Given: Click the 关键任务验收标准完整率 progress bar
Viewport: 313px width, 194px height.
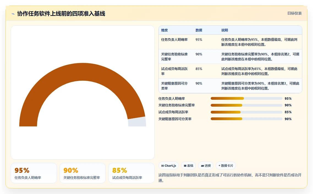Looking at the screenshot, I should pyautogui.click(x=246, y=105).
